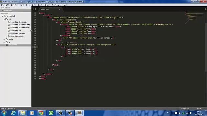207x116 pixels.
Task: Place cursor on the navbar-toggle button line
Action: click(x=116, y=24)
